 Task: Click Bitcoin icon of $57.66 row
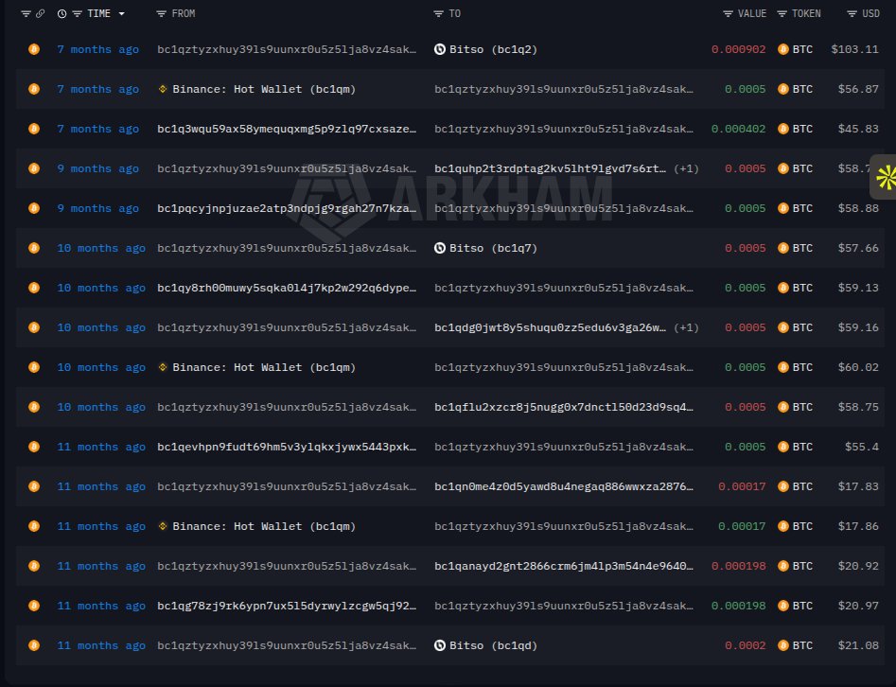(x=34, y=248)
